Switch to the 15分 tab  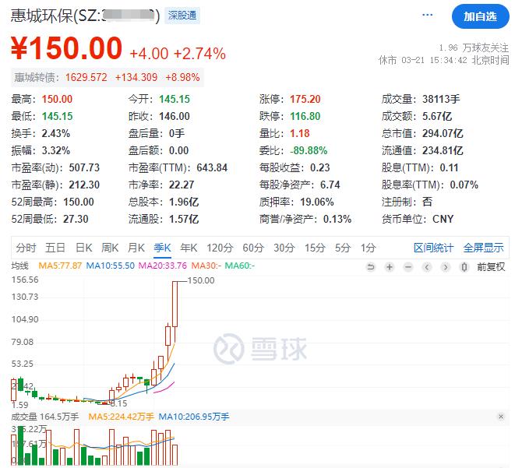click(x=315, y=248)
